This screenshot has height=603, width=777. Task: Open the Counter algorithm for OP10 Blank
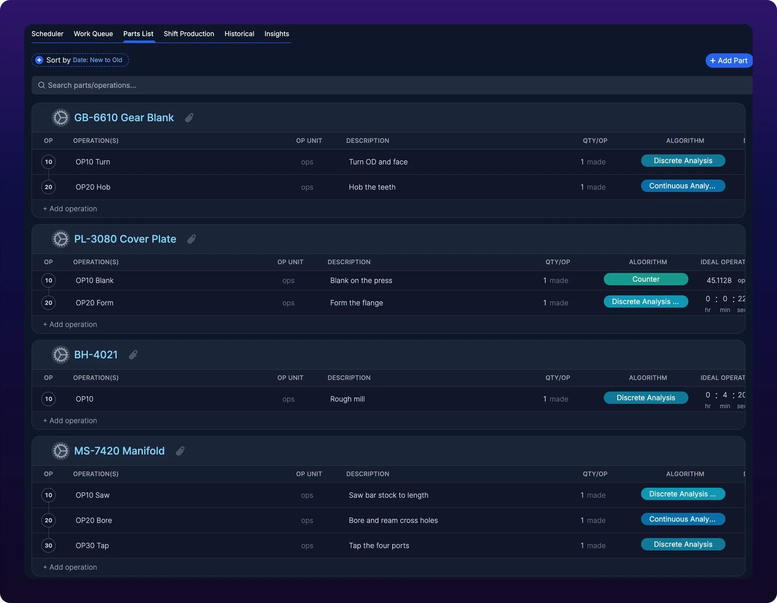click(x=646, y=279)
